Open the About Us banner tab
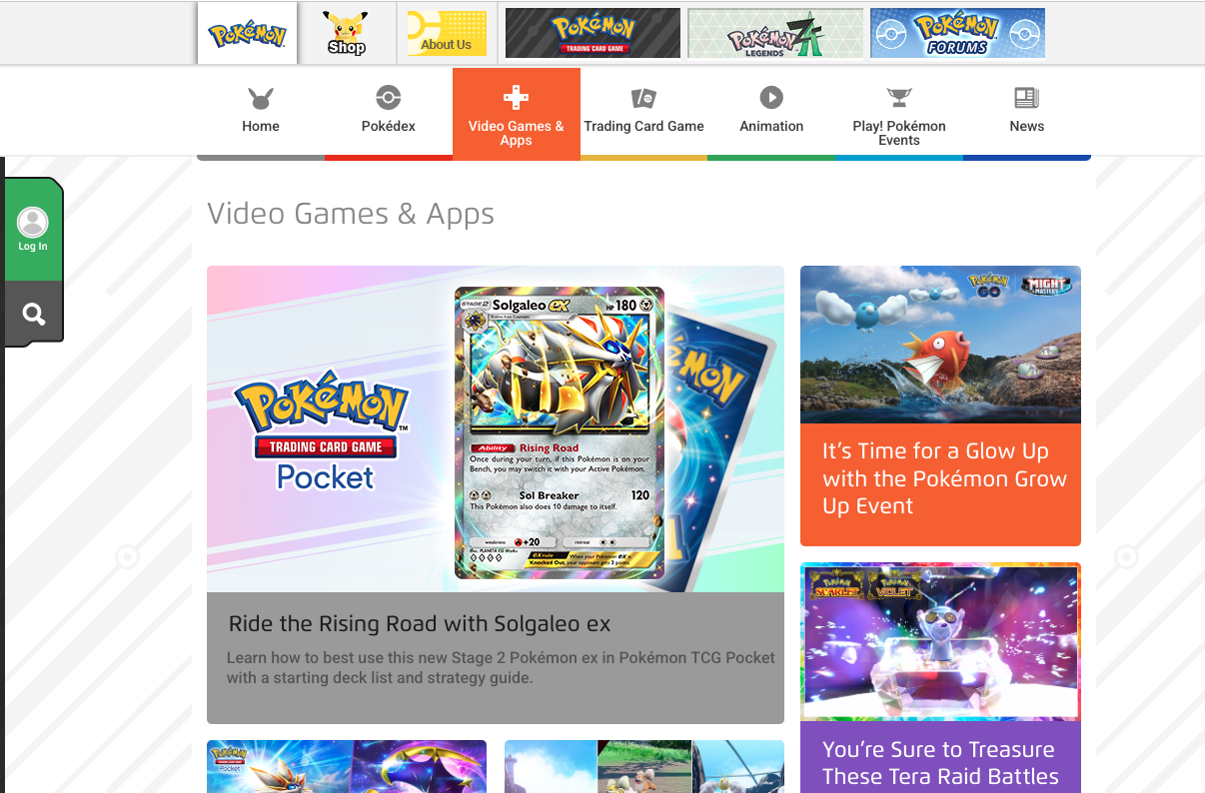1205x793 pixels. click(447, 33)
